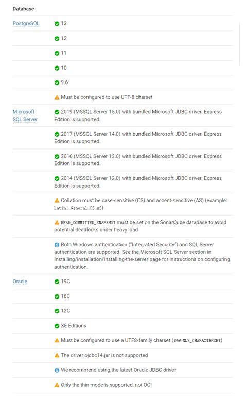Click the 'READ_COMMITTED_SNAPSHOT' code text

point(88,223)
